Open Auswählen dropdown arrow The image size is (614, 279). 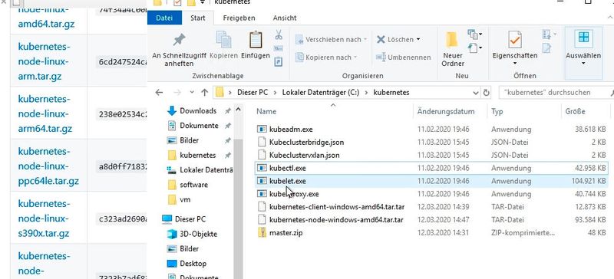coord(583,64)
